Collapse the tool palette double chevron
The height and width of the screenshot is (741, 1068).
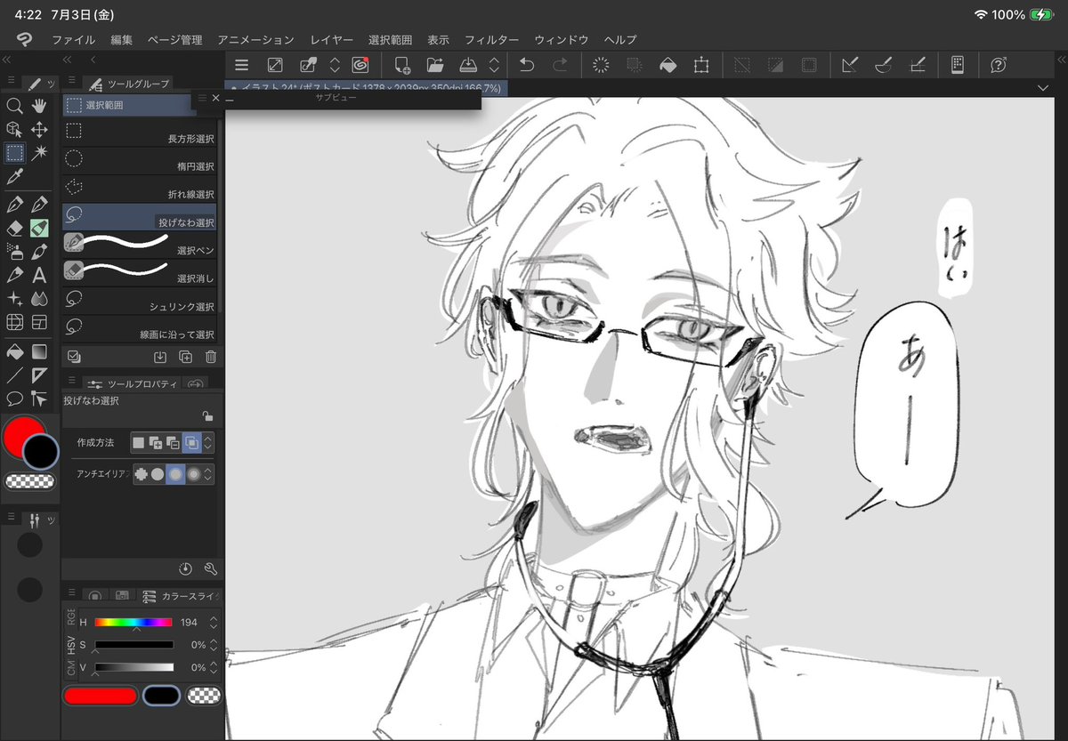tap(6, 60)
